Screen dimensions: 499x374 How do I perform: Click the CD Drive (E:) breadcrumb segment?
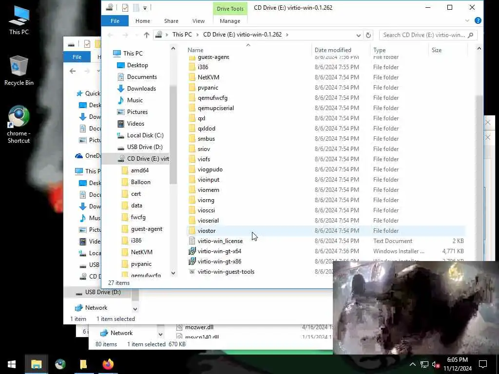(242, 35)
